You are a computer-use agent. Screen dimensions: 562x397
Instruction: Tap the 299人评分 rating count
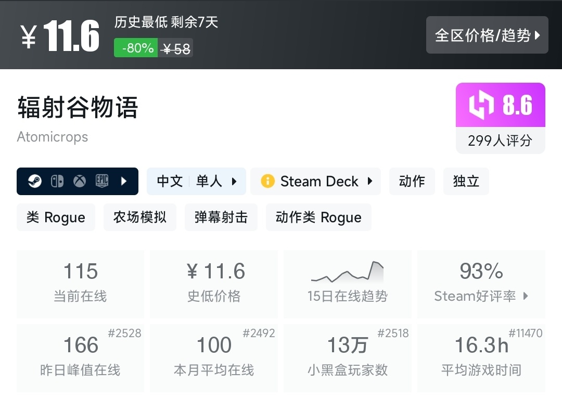pos(500,140)
